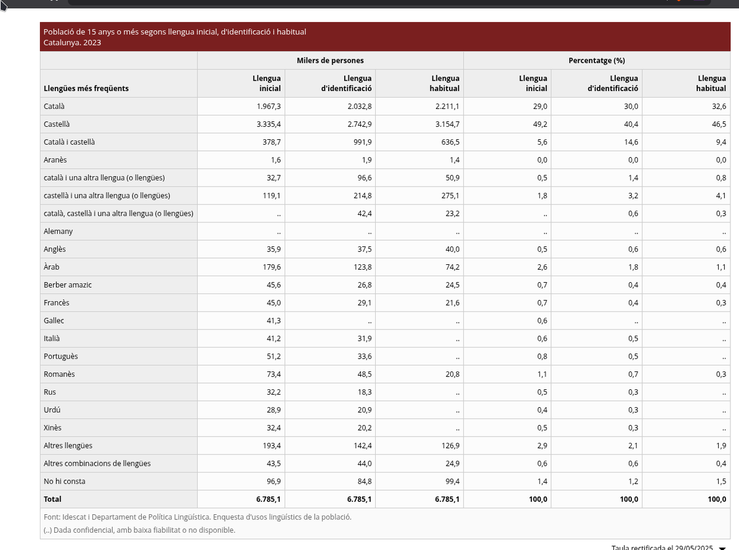Screen dimensions: 739x550
Task: Select the 'Castellà' row label
Action: (x=57, y=124)
